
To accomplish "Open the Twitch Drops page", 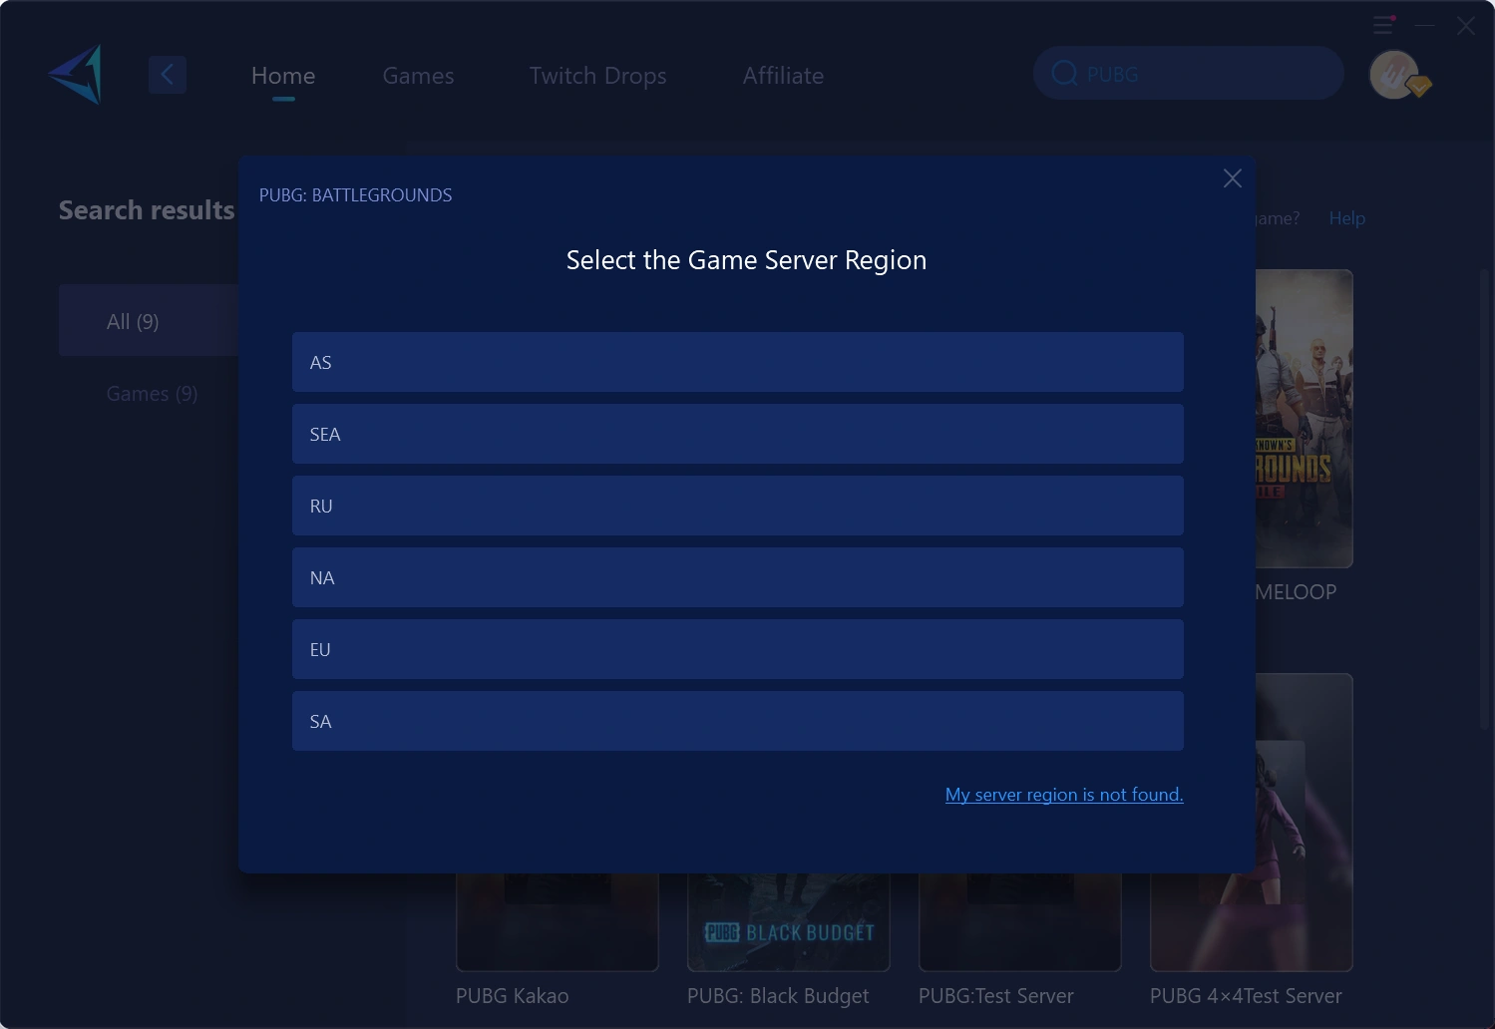I will 596,75.
